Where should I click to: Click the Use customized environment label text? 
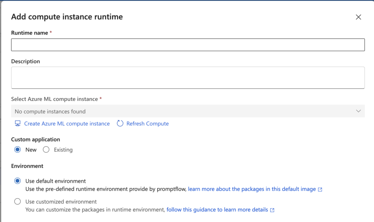coord(61,202)
